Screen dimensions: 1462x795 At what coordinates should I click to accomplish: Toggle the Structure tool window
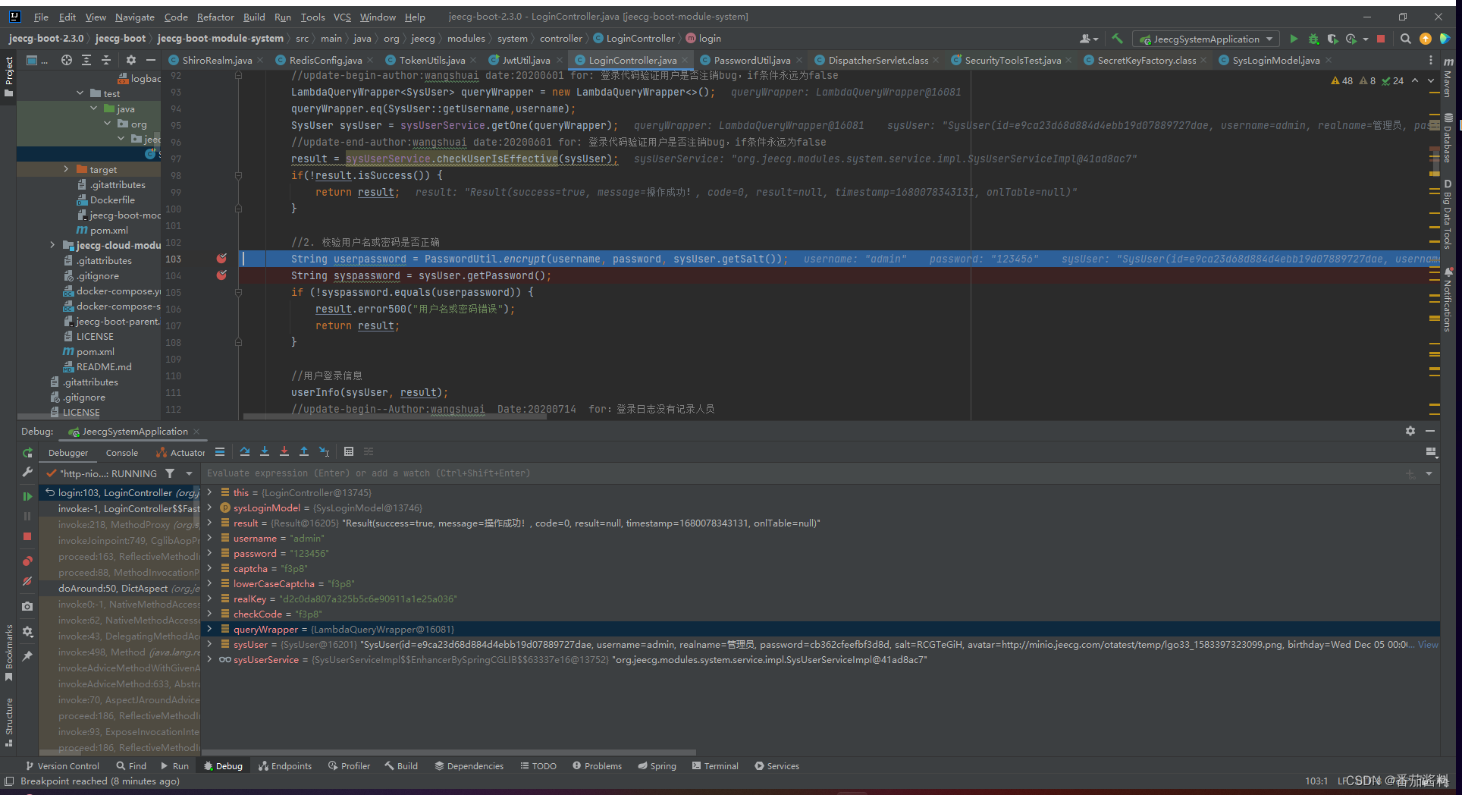click(x=8, y=722)
